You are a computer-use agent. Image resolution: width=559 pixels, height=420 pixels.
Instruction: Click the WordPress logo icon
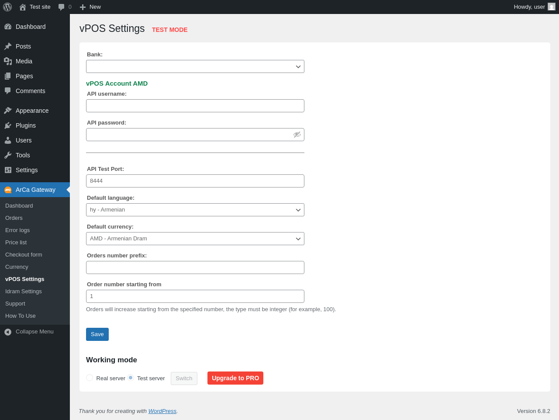click(x=7, y=7)
